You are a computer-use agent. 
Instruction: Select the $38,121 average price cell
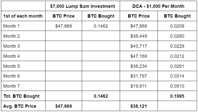[139, 106]
